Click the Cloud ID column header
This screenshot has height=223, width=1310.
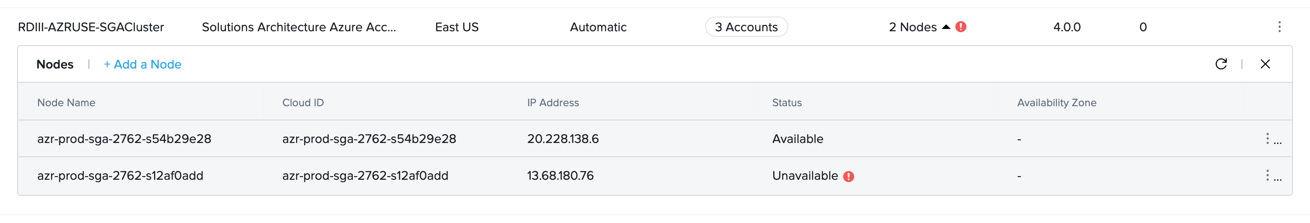303,103
